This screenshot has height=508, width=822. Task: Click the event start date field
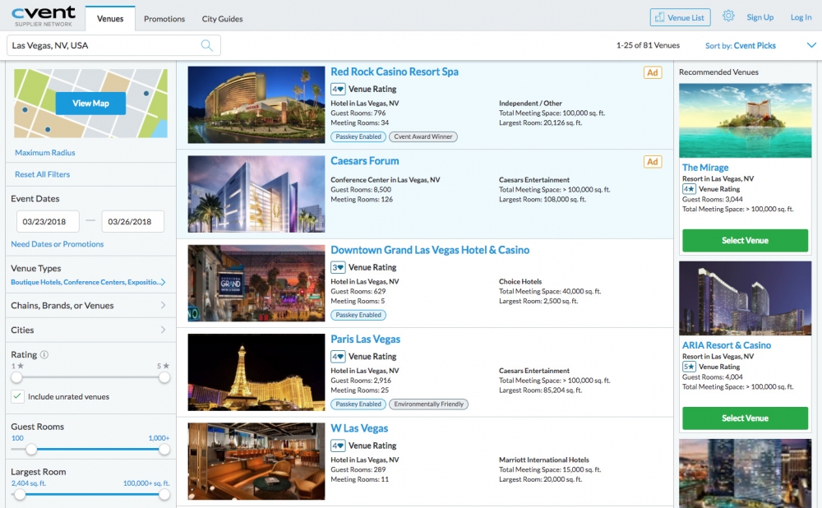48,222
